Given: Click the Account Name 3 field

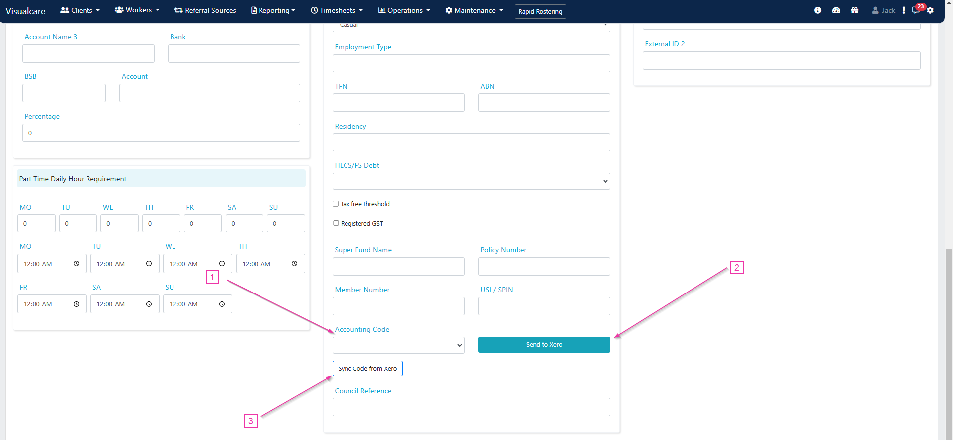Looking at the screenshot, I should 88,54.
